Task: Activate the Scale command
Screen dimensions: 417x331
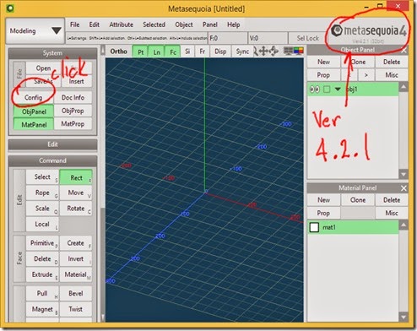Action: (x=42, y=209)
